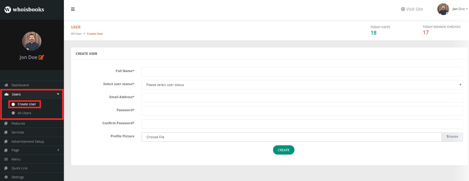Click the Menu list icon in sidebar

(6, 159)
